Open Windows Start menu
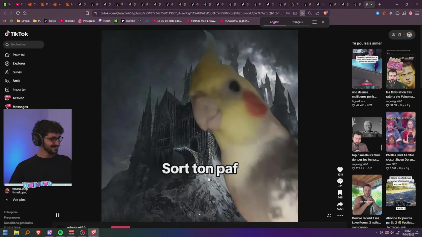 click(5, 233)
